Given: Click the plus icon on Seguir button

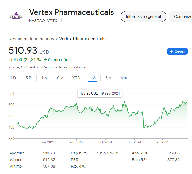Looking at the screenshot, I should [x=171, y=51].
